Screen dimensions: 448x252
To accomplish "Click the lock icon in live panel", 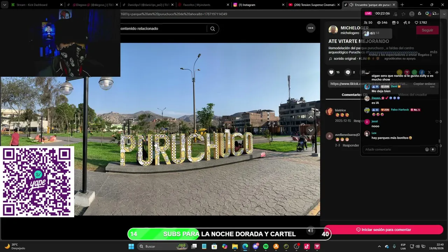I will coord(419,13).
